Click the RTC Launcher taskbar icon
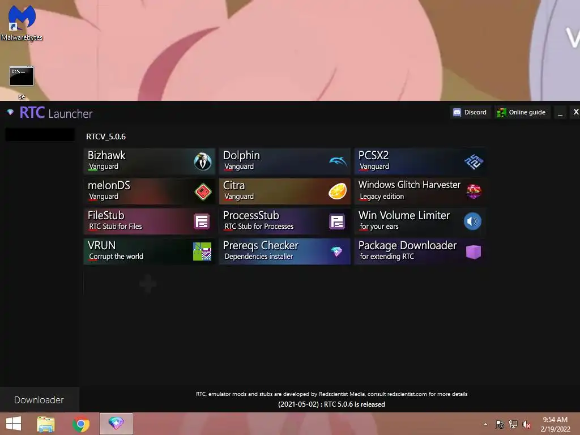Image resolution: width=580 pixels, height=435 pixels. click(116, 424)
